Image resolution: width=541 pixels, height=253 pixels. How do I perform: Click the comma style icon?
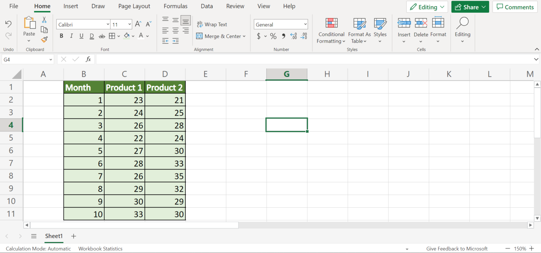pyautogui.click(x=283, y=36)
